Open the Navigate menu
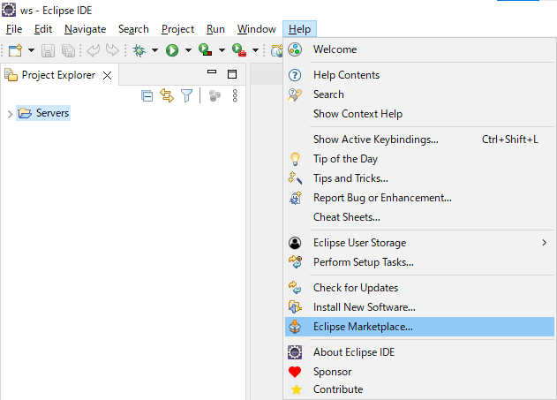Screen dimensions: 557x400 86,29
